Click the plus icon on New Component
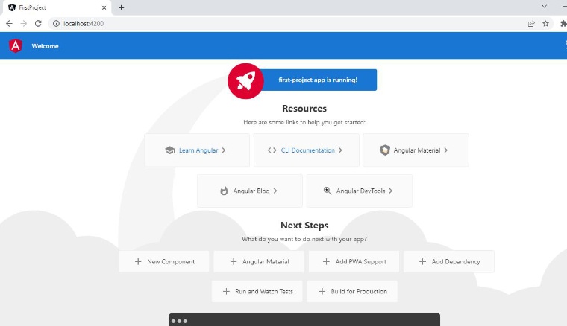Viewport: 567px width, 326px height. (138, 261)
